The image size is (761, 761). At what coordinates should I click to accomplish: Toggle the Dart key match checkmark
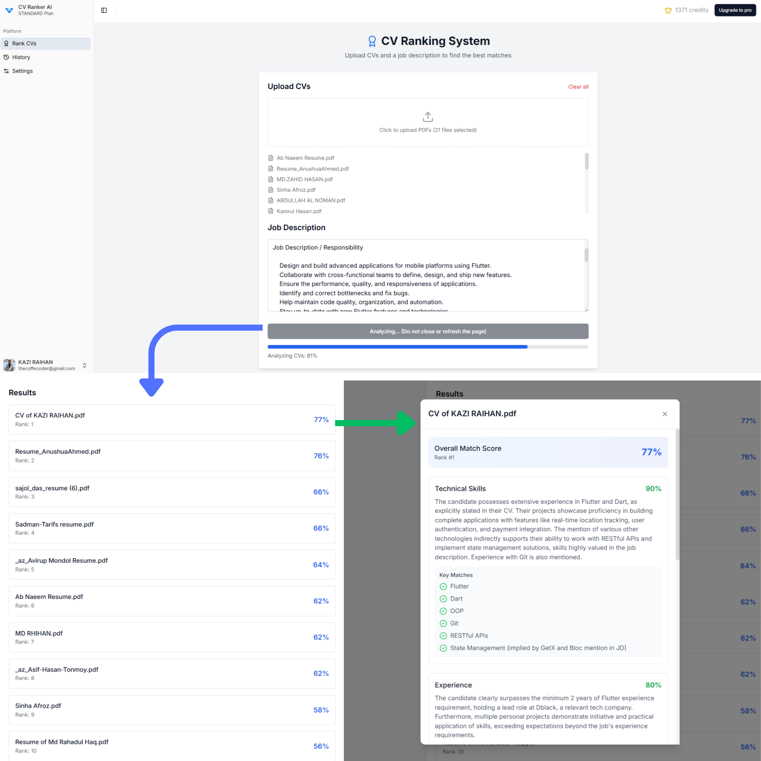coord(443,599)
